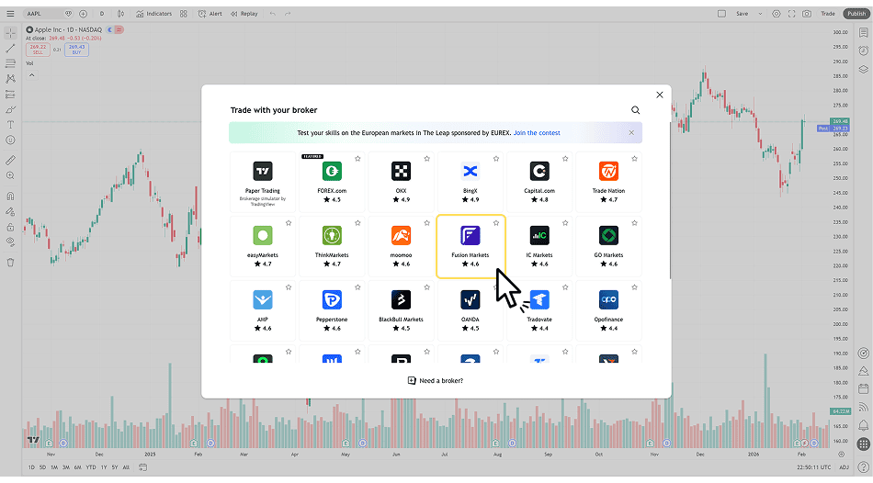Select the 1Y date range tab
Screen dimensions: 873x483
pos(102,467)
